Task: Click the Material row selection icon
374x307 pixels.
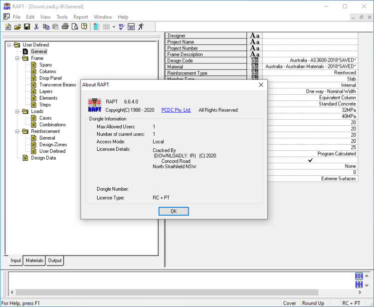Action: pyautogui.click(x=255, y=66)
